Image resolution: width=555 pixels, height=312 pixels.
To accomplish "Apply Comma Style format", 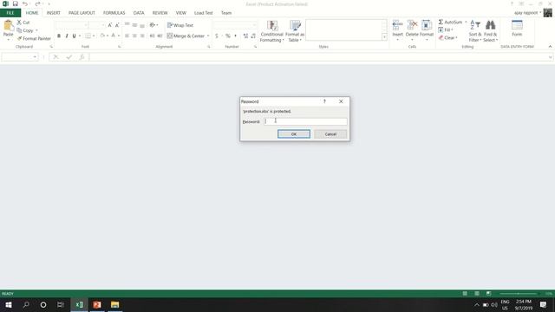I will pyautogui.click(x=235, y=36).
